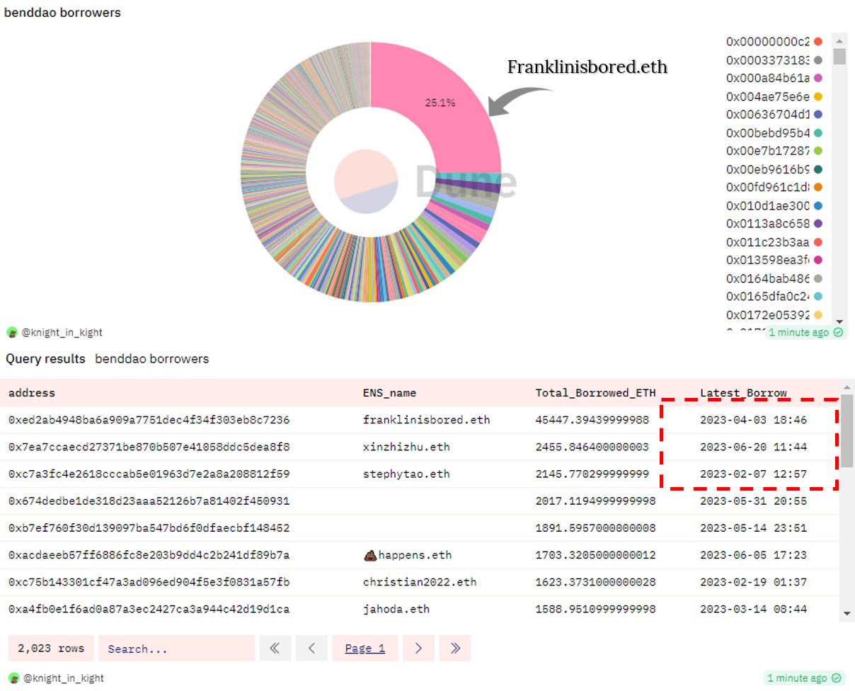
Task: Go to the previous results page
Action: [x=311, y=648]
